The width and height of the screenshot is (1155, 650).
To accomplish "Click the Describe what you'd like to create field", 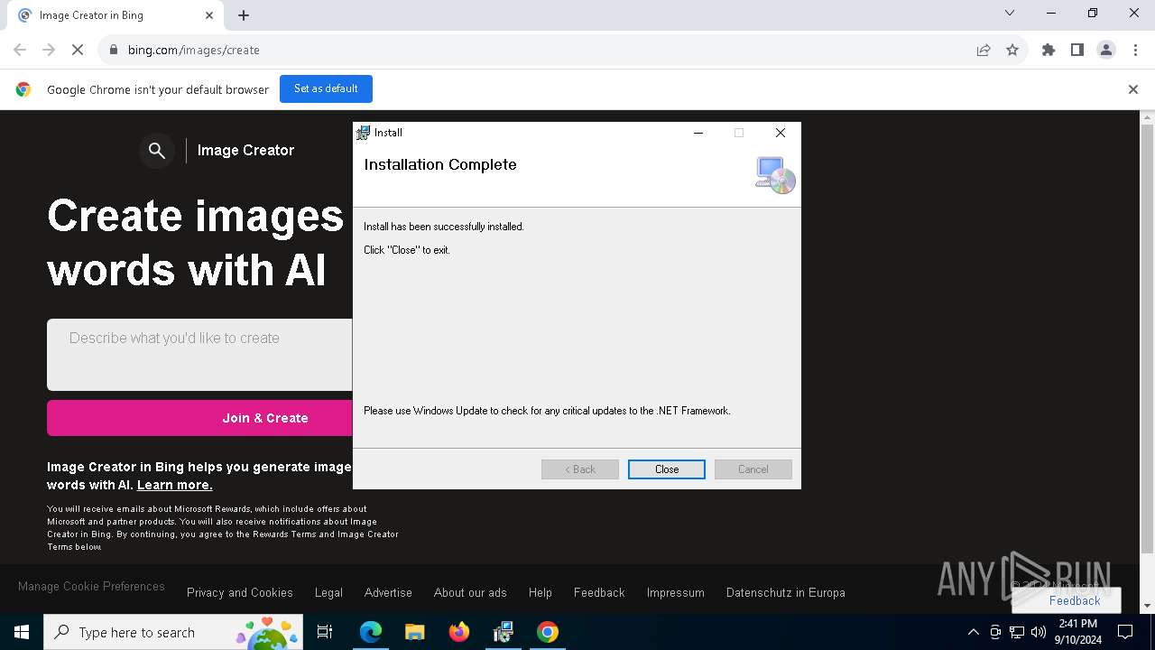I will tap(199, 354).
